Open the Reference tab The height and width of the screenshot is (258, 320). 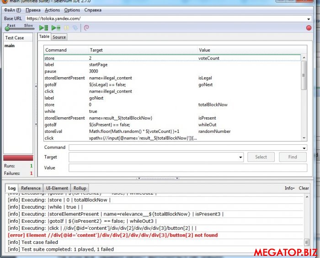(x=31, y=188)
